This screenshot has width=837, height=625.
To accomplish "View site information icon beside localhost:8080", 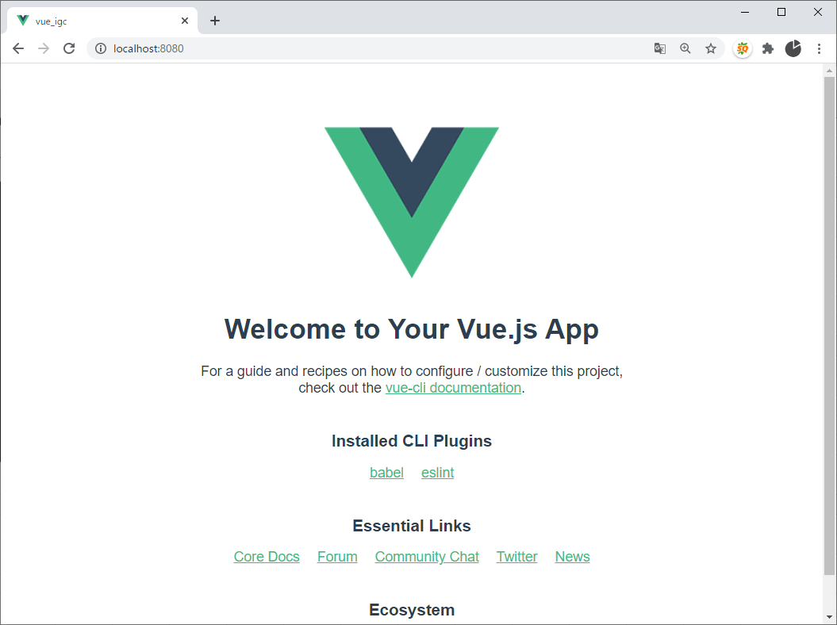I will point(100,48).
